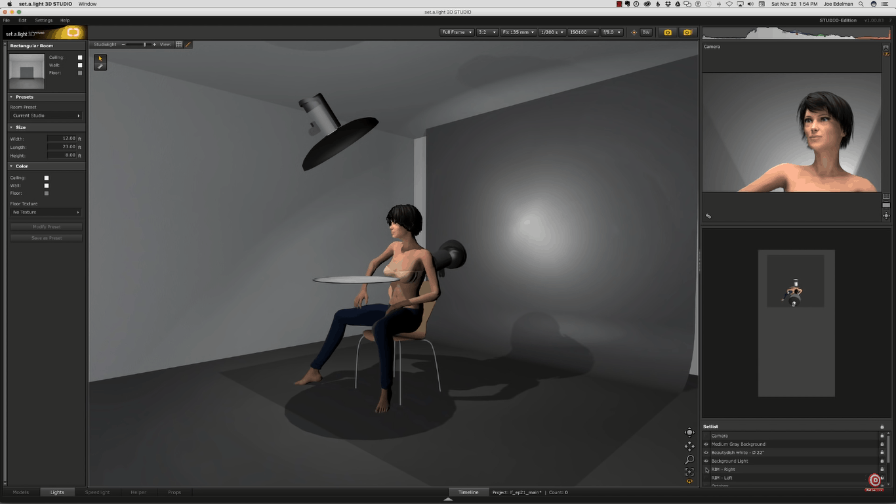Click the orange target icon beside BW
The width and height of the screenshot is (896, 504).
[634, 32]
